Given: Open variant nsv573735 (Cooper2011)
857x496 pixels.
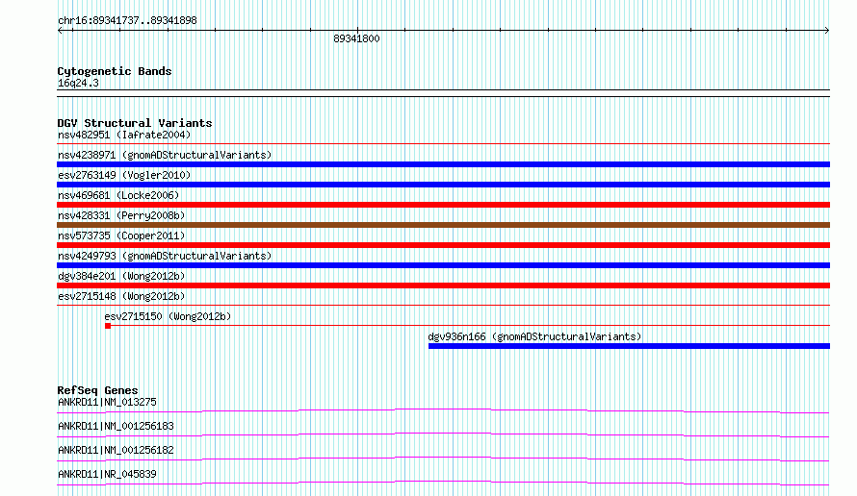Looking at the screenshot, I should (121, 236).
